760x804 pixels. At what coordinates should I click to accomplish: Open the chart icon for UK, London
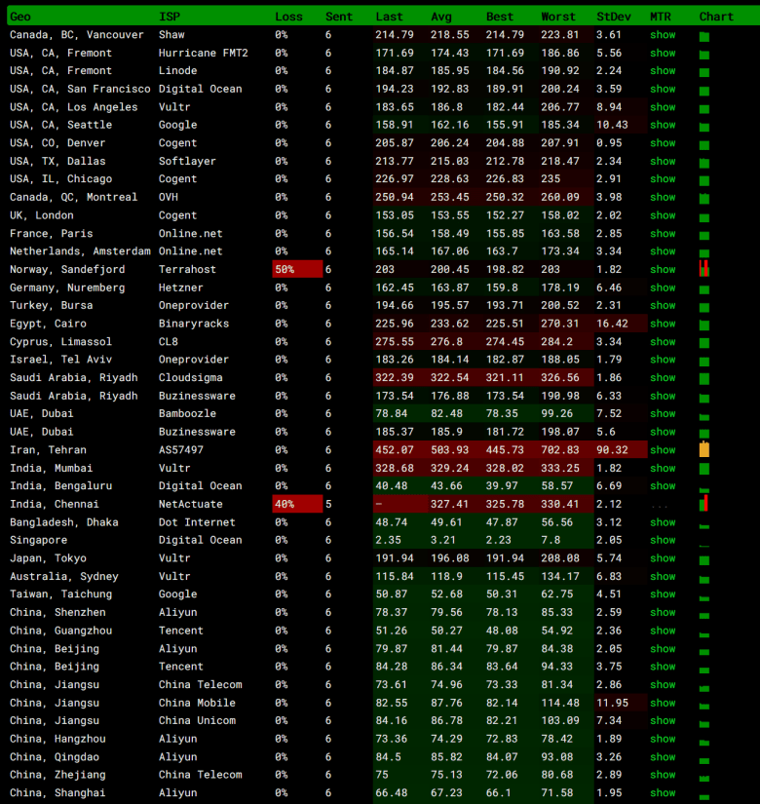click(x=703, y=216)
